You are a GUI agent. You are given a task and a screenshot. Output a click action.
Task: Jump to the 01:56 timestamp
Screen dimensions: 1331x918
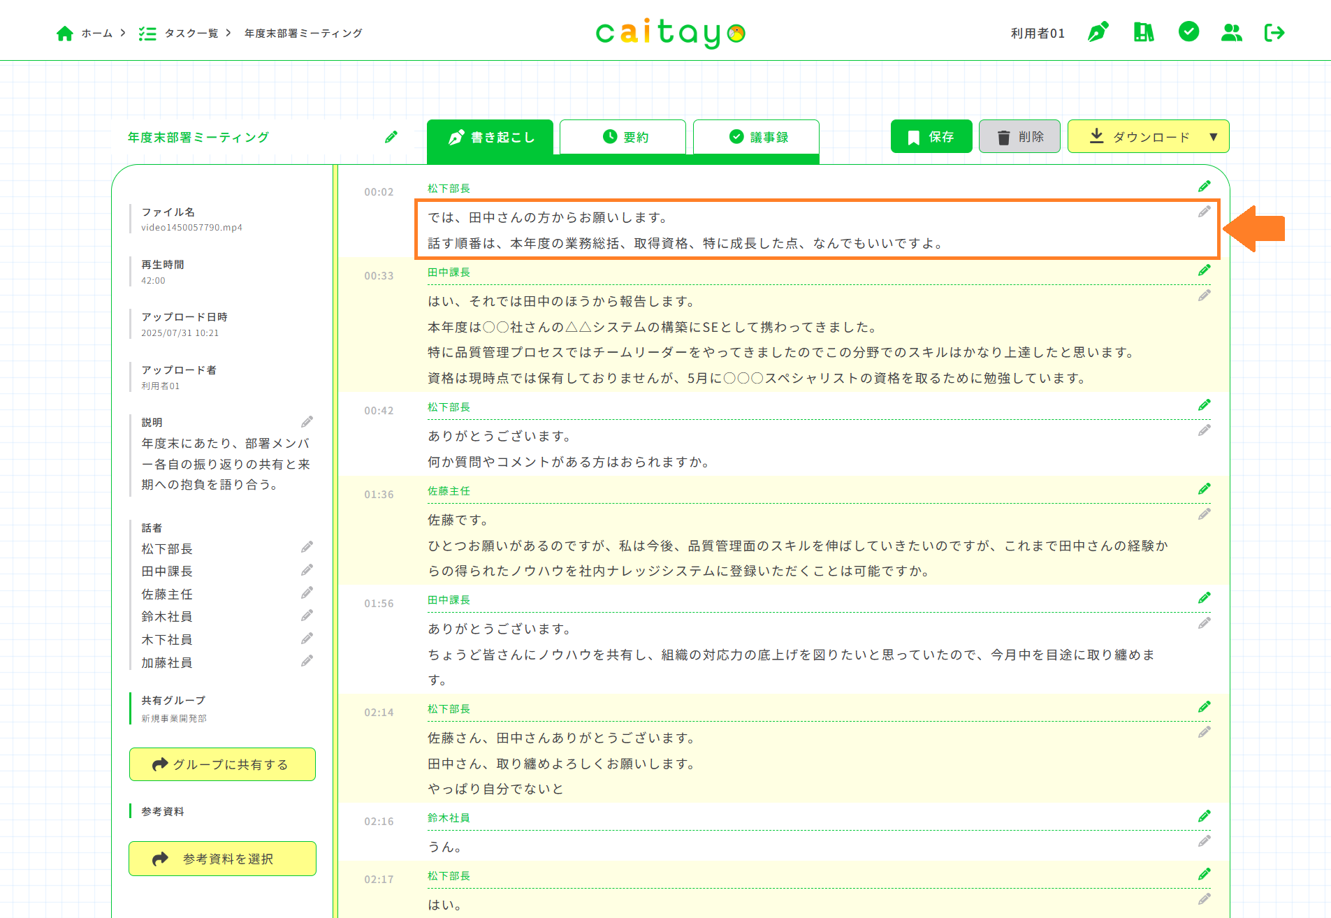coord(379,604)
